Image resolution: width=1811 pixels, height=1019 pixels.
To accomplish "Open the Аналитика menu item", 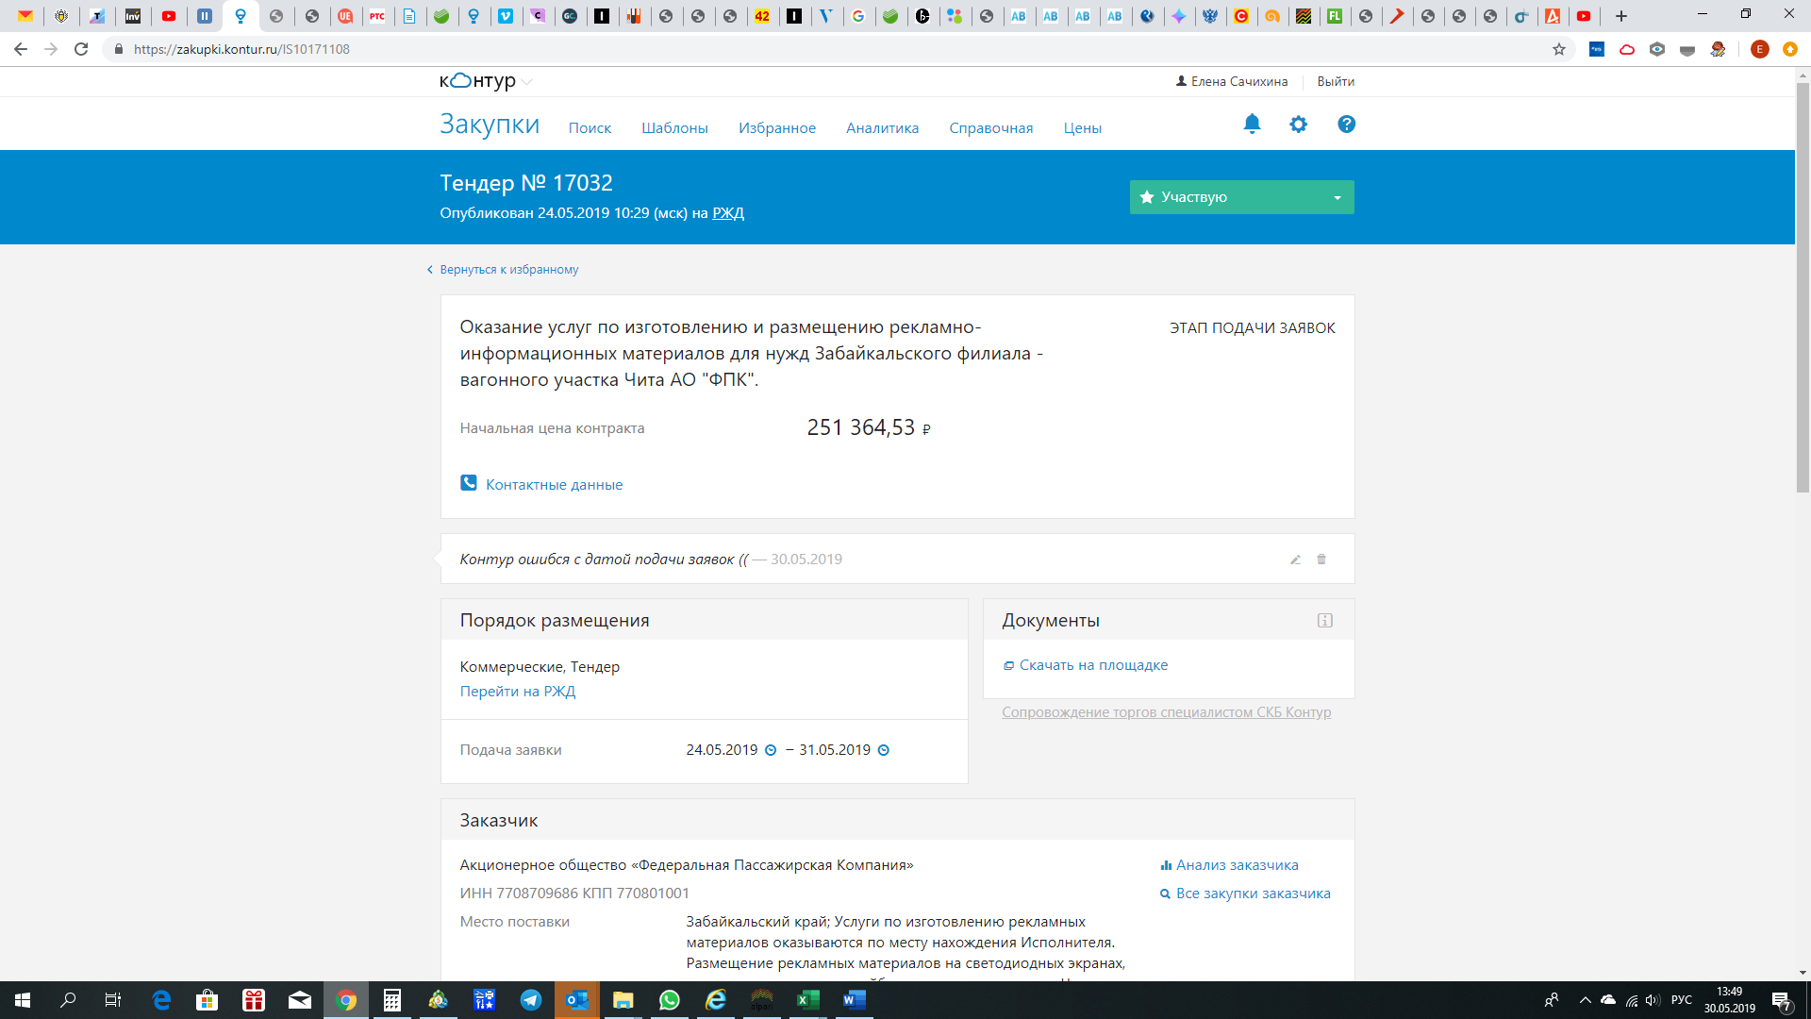I will 882,128.
